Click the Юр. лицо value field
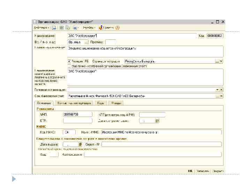Image resolution: width=251 pixels, height=188 pixels. pos(76,42)
